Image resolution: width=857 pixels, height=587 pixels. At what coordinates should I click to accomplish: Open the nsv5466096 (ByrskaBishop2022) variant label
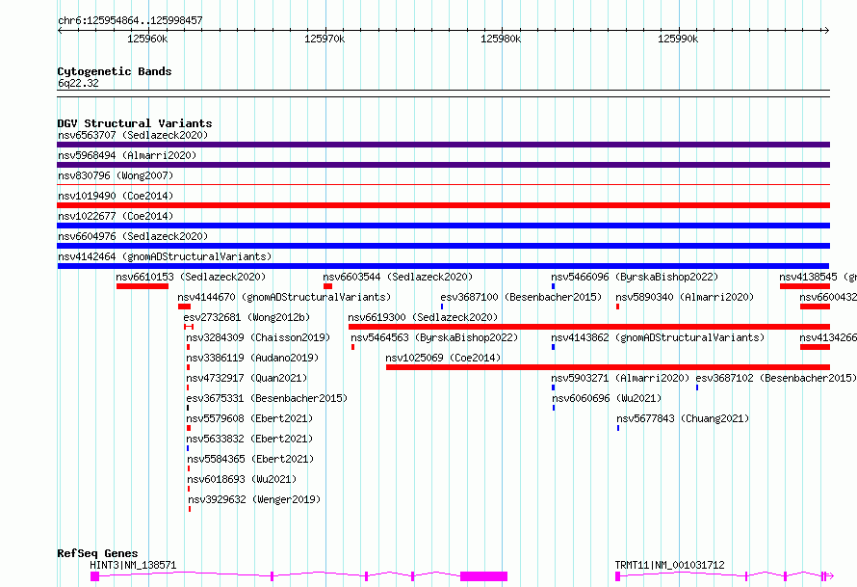click(x=635, y=277)
